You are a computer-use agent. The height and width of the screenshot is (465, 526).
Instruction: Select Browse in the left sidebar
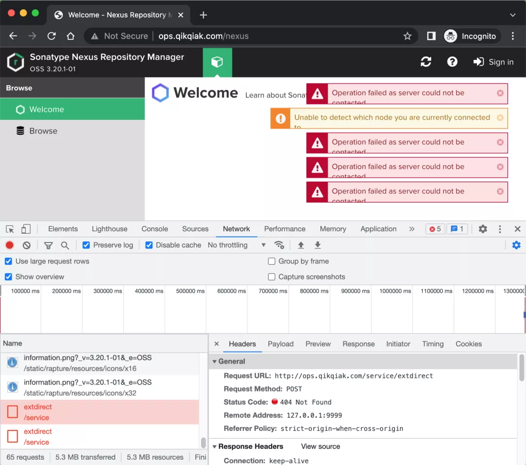pyautogui.click(x=43, y=131)
